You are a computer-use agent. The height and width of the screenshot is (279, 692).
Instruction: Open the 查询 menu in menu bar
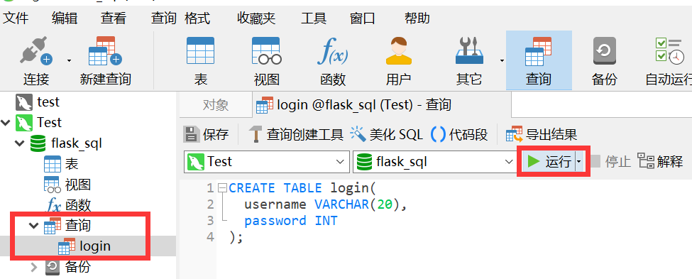pyautogui.click(x=164, y=18)
